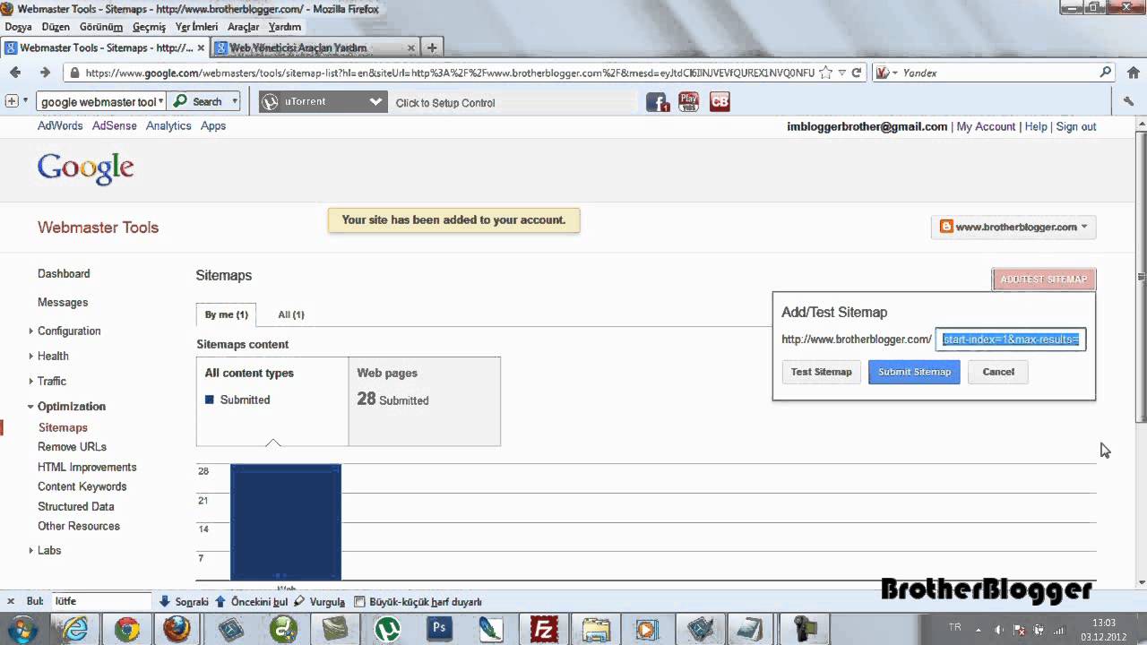This screenshot has width=1147, height=645.
Task: Reload the page with the refresh icon
Action: 857,73
